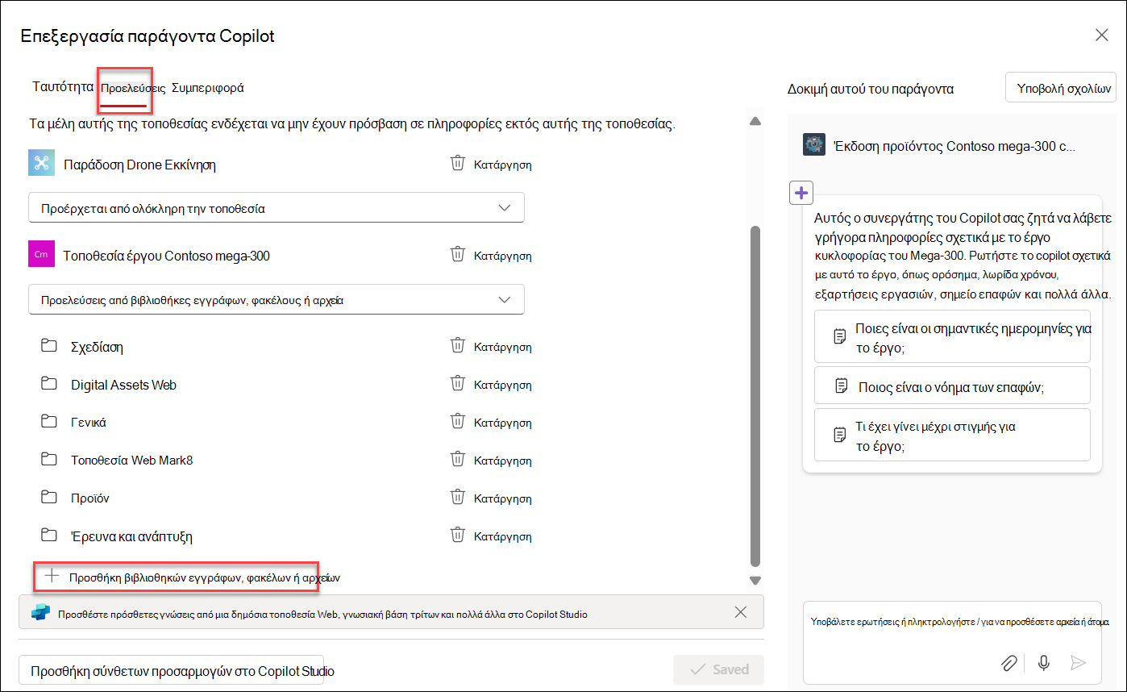Click the paperclip attach icon
The image size is (1127, 692).
(x=1008, y=663)
